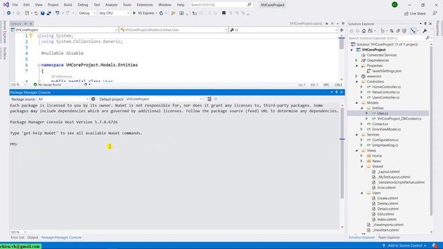Open the Debug menu
This screenshot has width=443, height=249.
[x=83, y=5]
